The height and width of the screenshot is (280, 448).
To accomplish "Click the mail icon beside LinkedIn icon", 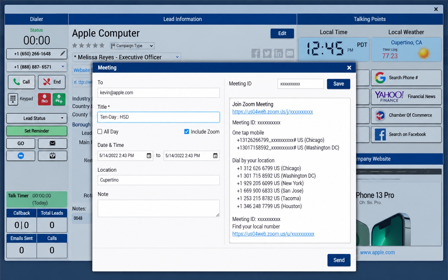I will point(290,53).
